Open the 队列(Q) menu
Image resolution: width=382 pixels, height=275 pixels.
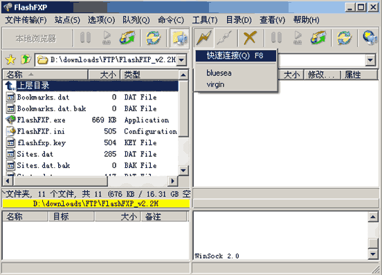pos(136,20)
